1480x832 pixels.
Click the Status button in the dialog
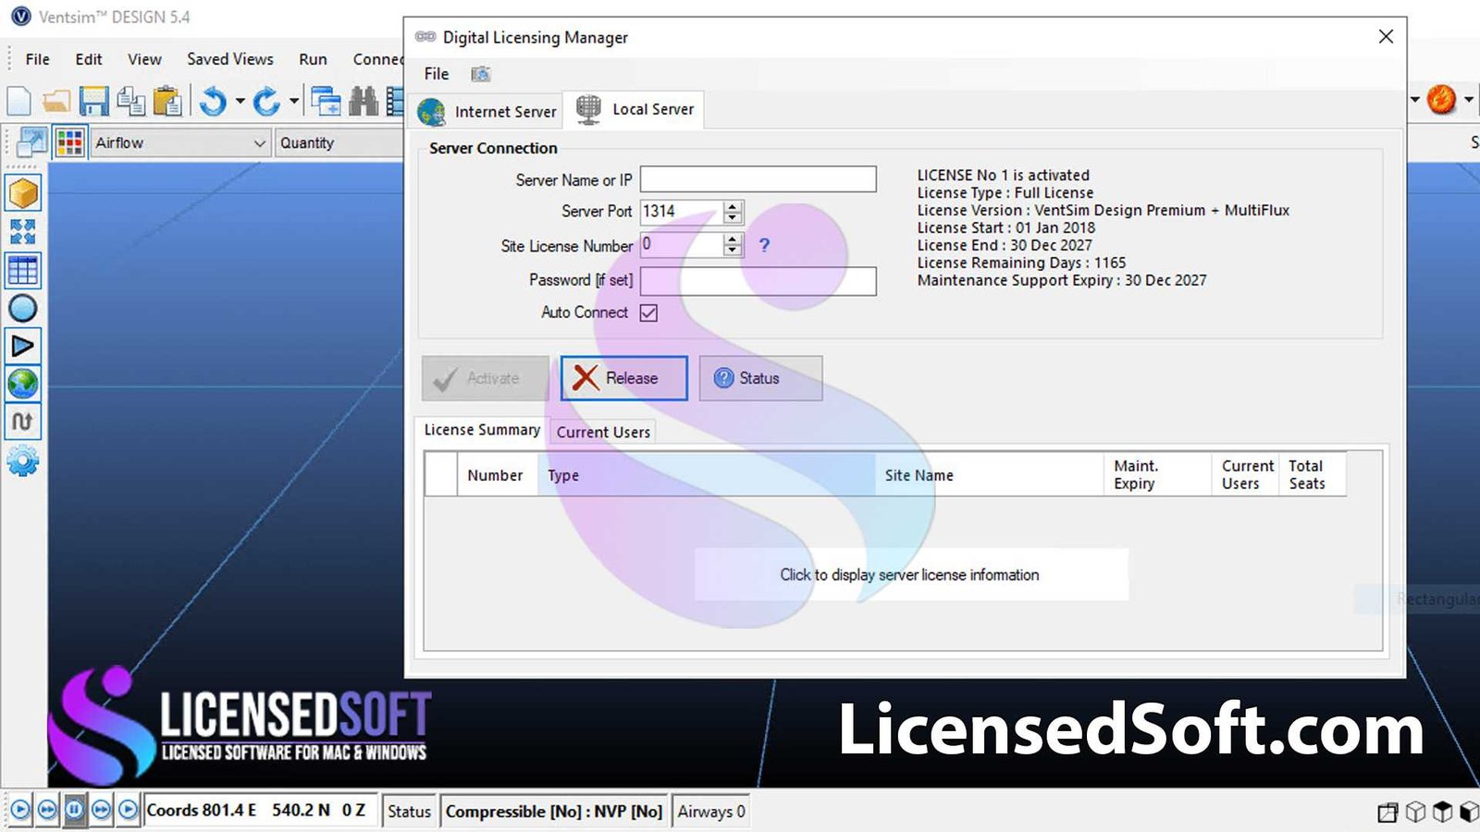click(x=760, y=378)
